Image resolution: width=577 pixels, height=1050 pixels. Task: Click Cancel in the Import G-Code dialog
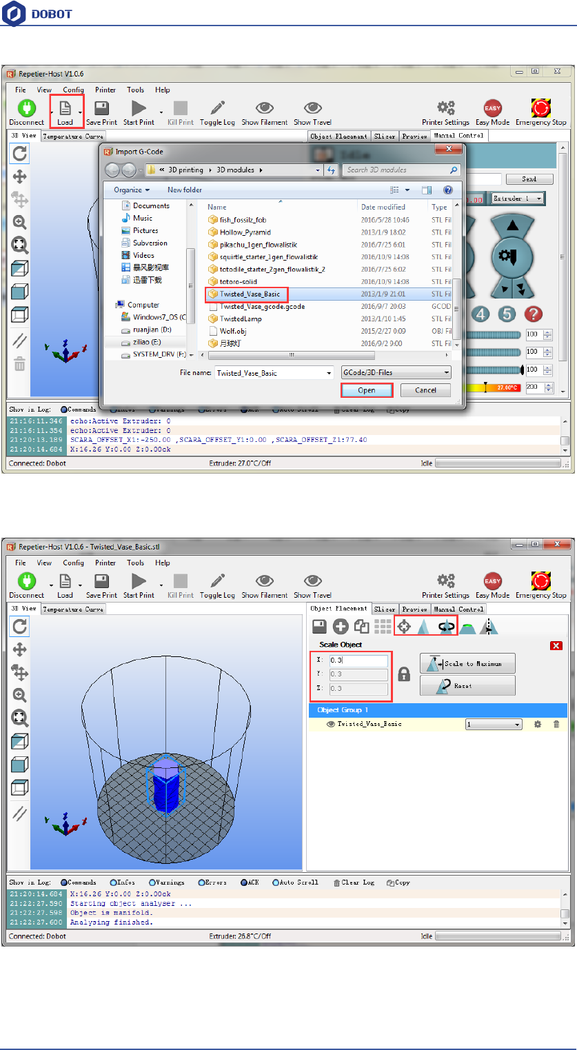pos(427,390)
